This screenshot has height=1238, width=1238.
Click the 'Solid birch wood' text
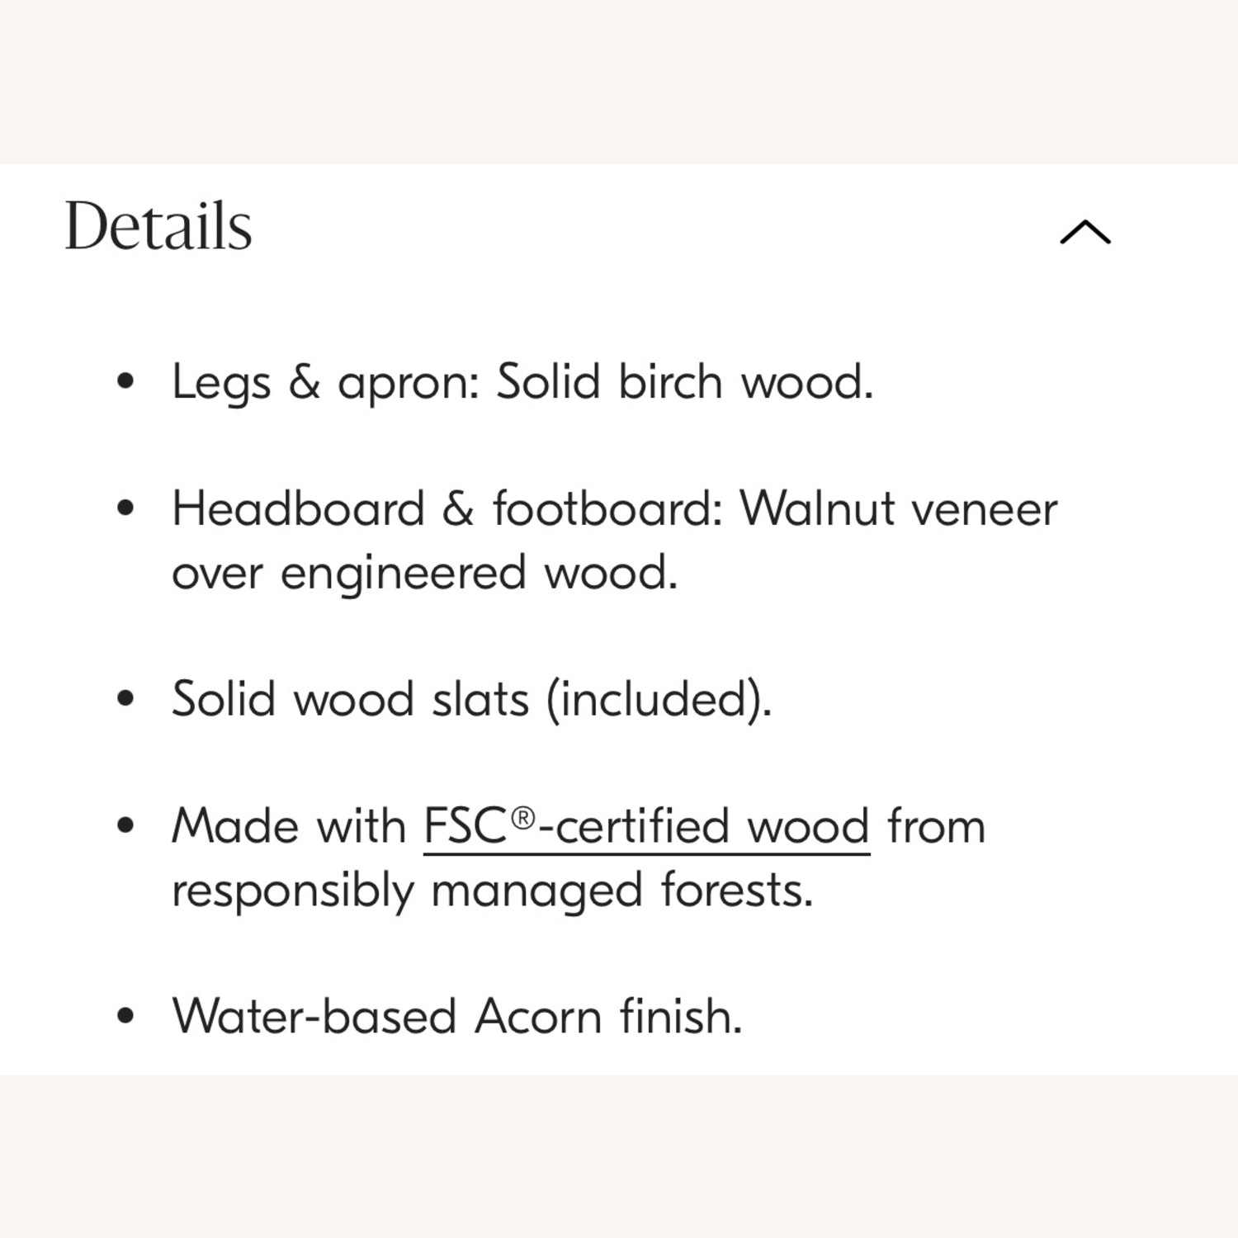683,382
